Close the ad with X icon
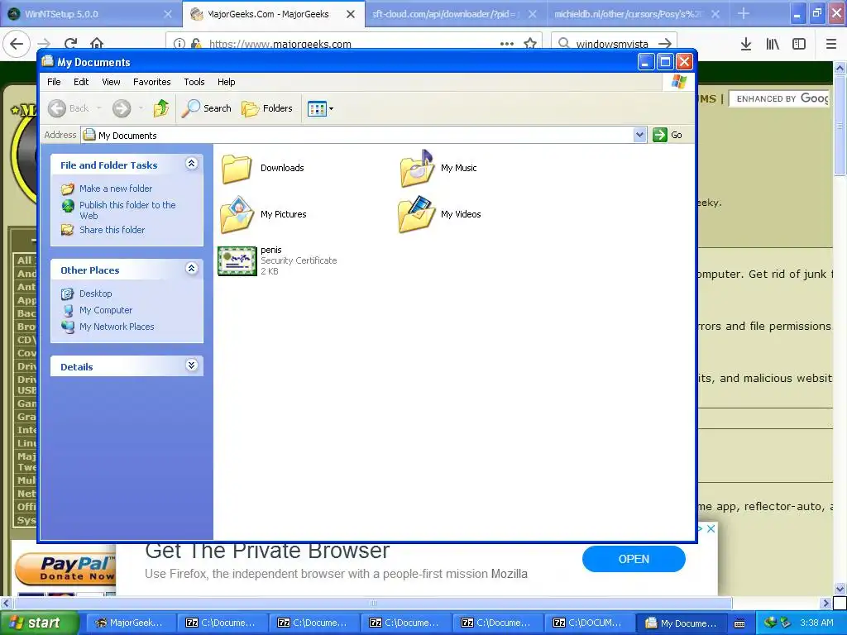 711,528
